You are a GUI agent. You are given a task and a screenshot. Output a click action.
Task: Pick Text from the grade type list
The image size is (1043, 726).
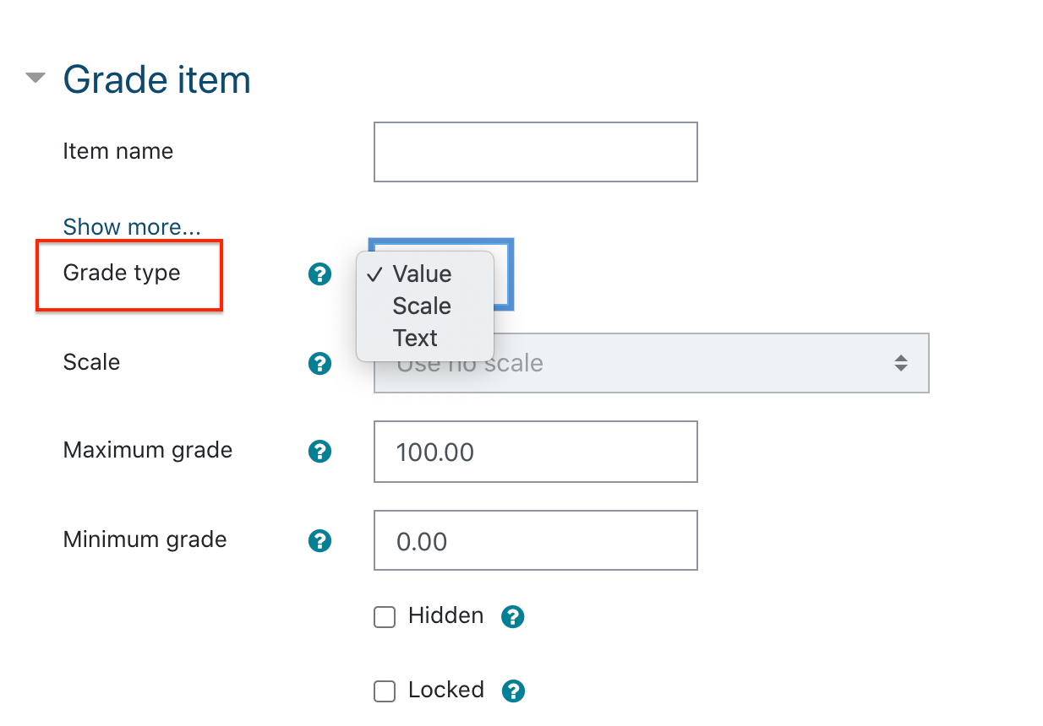point(415,338)
